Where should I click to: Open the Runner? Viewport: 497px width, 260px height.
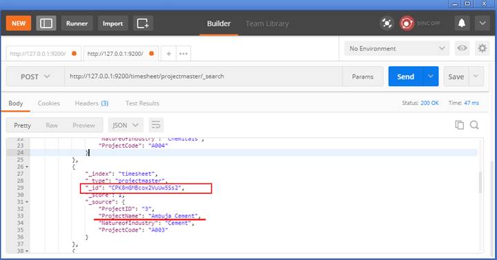(x=77, y=23)
